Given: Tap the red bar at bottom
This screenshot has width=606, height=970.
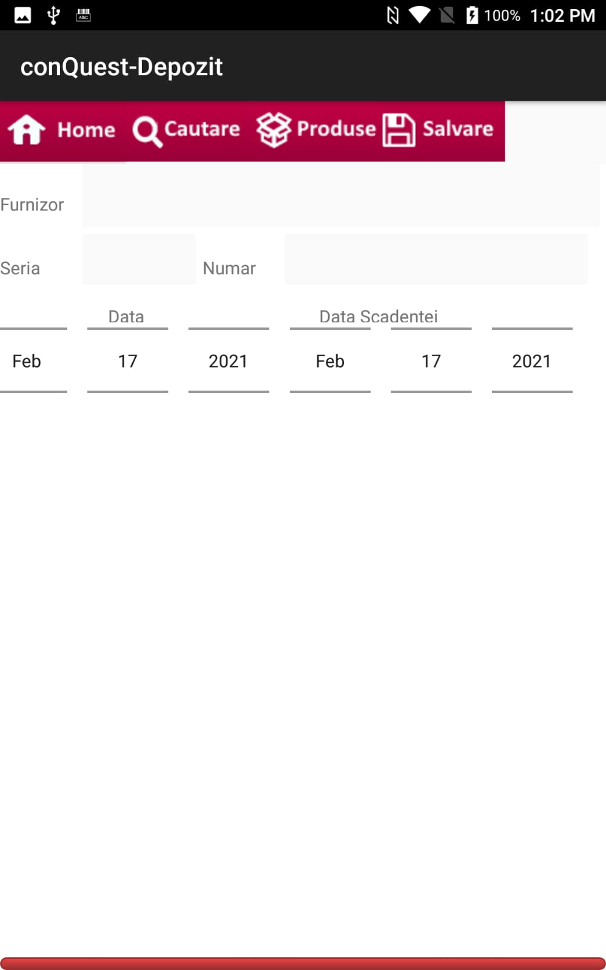Looking at the screenshot, I should tap(303, 963).
